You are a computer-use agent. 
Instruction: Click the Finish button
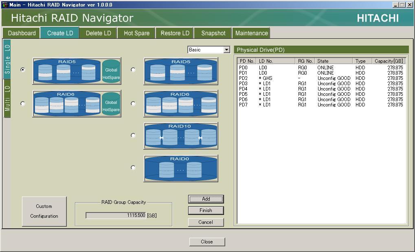click(x=206, y=210)
